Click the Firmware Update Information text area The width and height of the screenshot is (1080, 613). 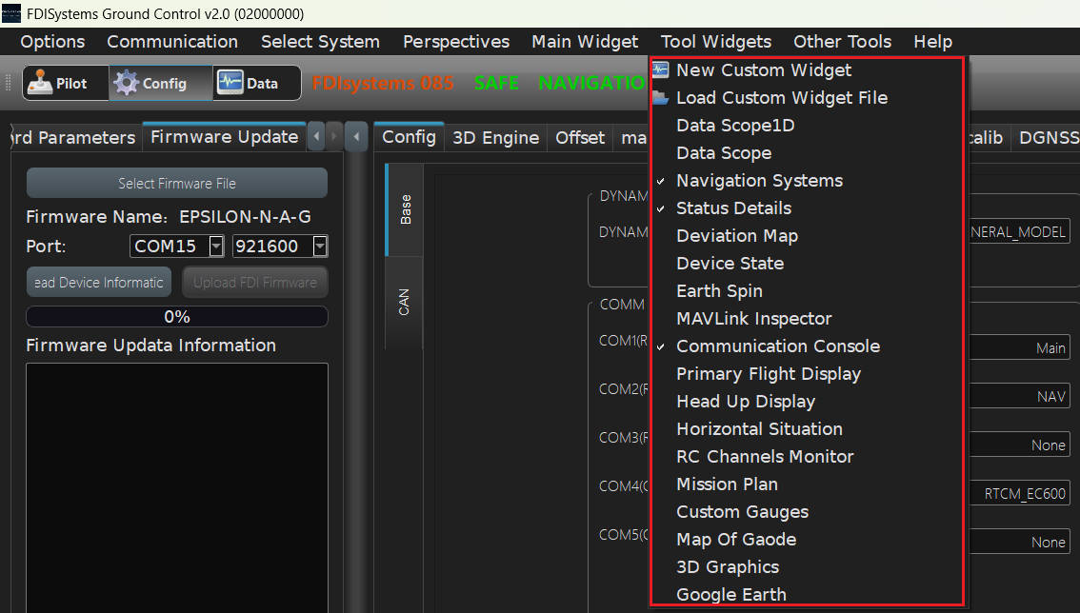[x=177, y=487]
